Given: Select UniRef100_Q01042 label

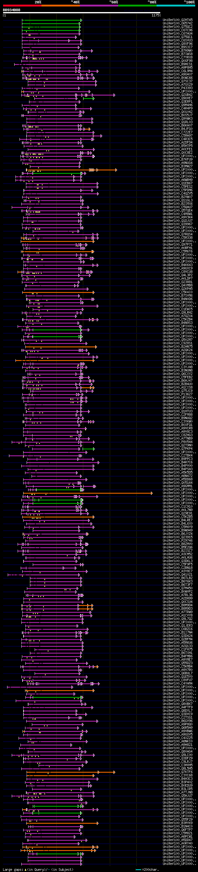Looking at the screenshot, I should coord(178,112).
